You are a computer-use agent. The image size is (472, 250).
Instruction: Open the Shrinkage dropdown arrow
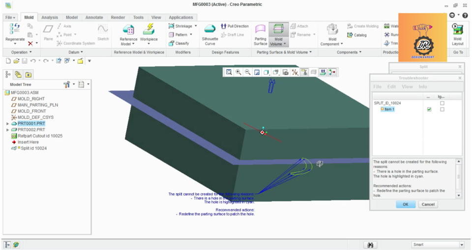coord(196,26)
